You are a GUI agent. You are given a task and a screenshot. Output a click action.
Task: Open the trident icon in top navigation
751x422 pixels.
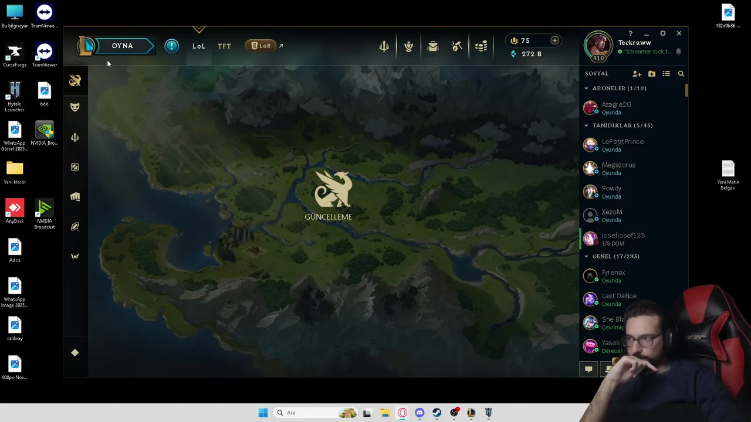coord(384,46)
